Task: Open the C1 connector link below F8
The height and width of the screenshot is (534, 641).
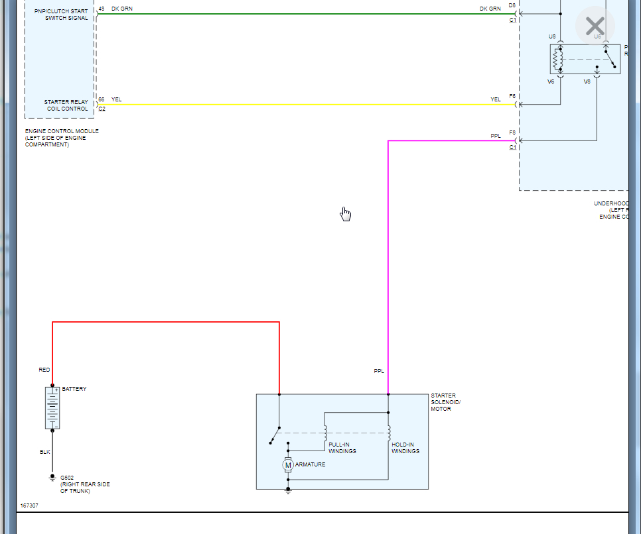Action: pyautogui.click(x=513, y=147)
